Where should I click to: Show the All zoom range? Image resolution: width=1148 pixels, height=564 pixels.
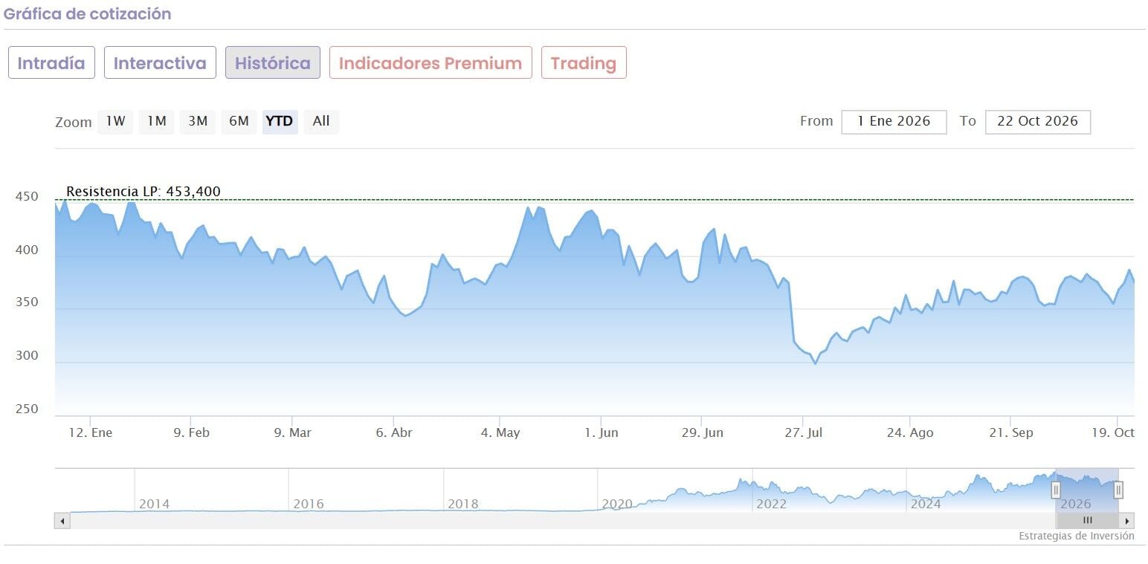tap(321, 121)
